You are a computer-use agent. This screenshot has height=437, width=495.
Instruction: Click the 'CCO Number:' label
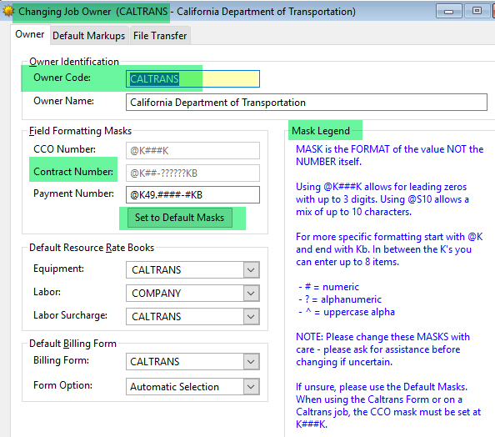[64, 149]
